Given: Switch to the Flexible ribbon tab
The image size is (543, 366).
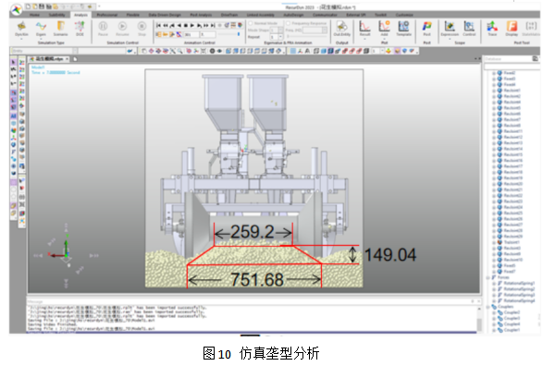Looking at the screenshot, I should pos(132,15).
